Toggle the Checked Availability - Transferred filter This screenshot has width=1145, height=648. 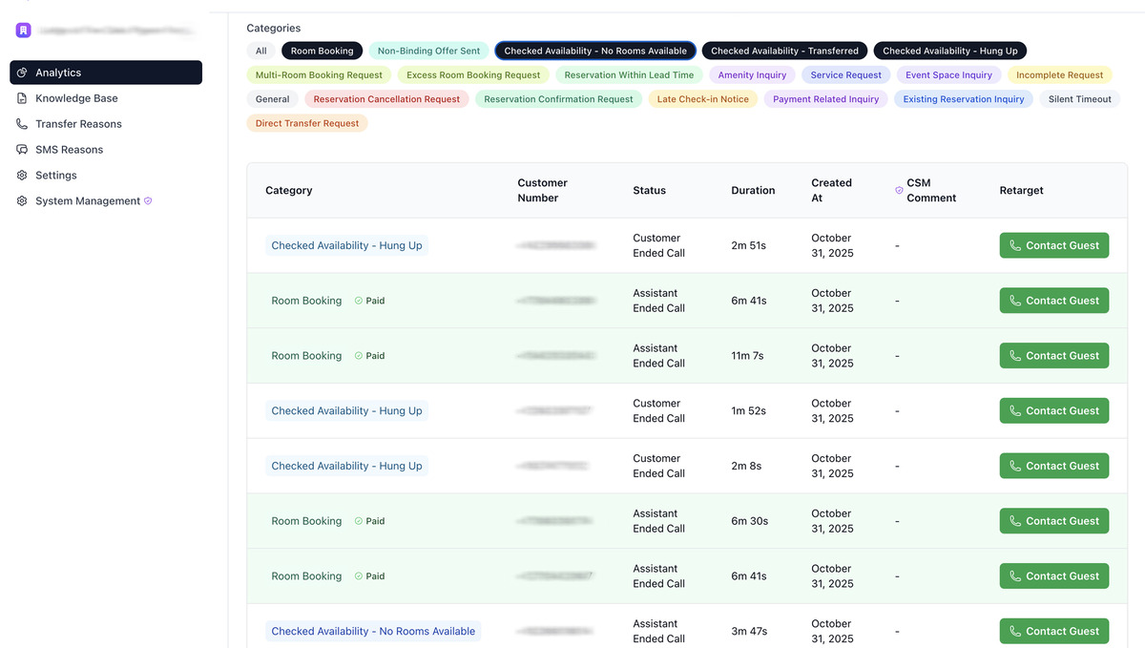(784, 51)
